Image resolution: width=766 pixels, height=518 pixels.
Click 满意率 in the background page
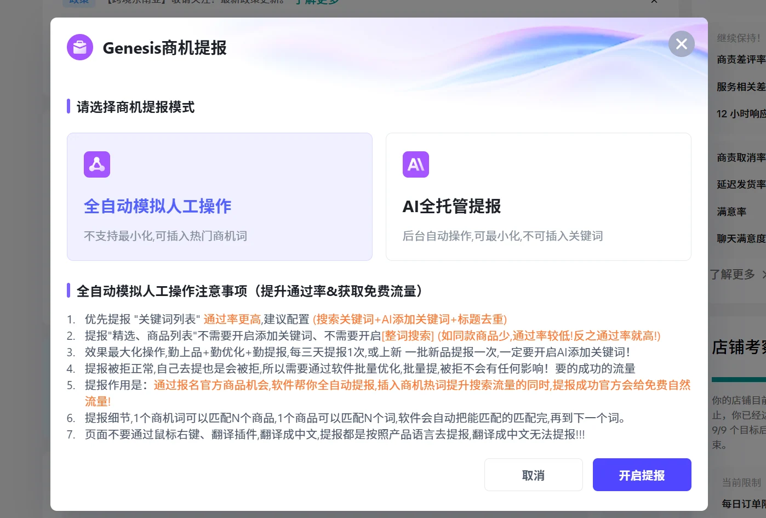point(731,212)
